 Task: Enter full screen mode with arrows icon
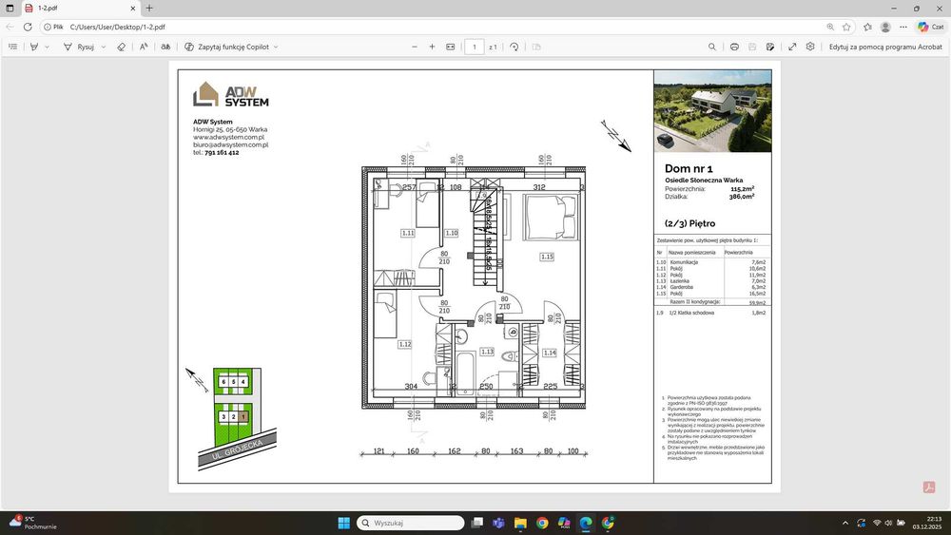click(x=792, y=47)
